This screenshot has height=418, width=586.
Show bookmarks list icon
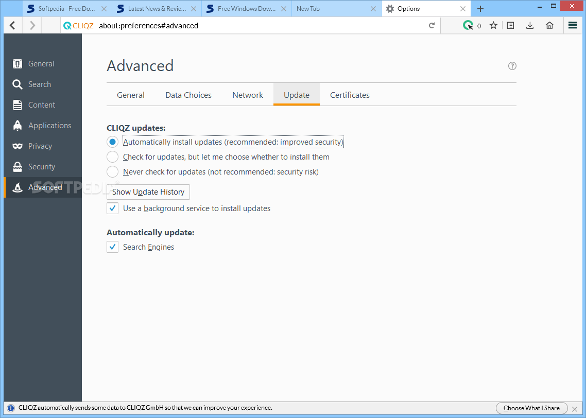pos(510,25)
